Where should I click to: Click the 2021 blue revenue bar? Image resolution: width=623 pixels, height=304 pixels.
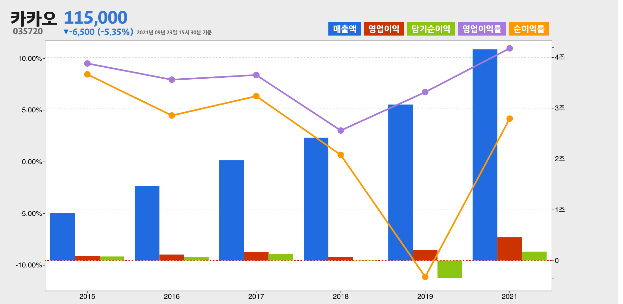[x=485, y=155]
